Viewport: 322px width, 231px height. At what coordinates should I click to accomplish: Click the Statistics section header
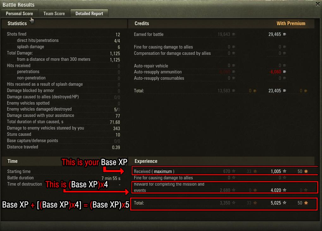pyautogui.click(x=17, y=23)
